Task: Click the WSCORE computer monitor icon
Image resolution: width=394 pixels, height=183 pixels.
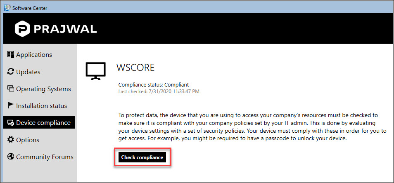Action: pos(95,71)
